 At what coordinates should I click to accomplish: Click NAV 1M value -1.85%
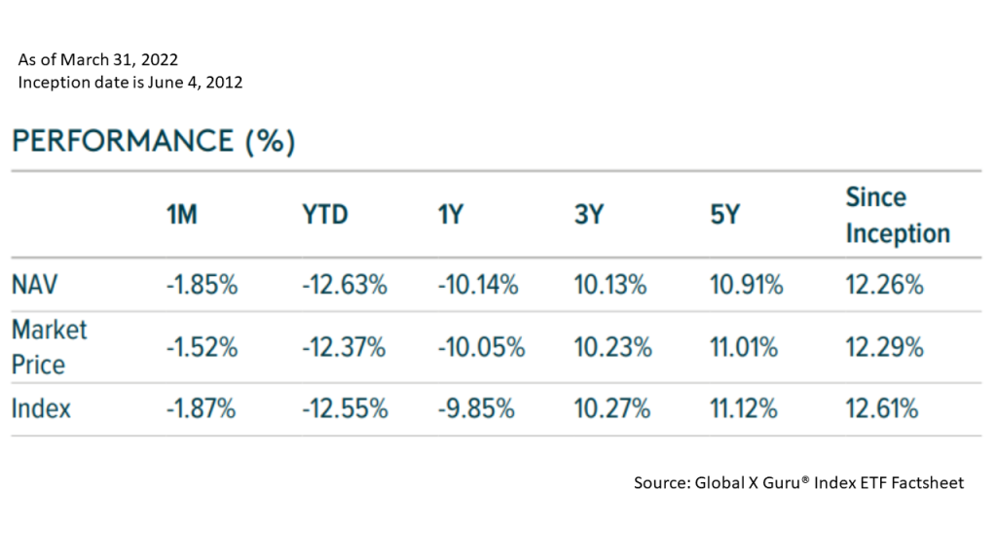coord(203,285)
